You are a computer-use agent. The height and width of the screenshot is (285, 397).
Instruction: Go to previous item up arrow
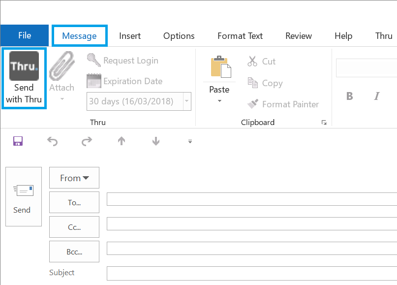pyautogui.click(x=122, y=141)
